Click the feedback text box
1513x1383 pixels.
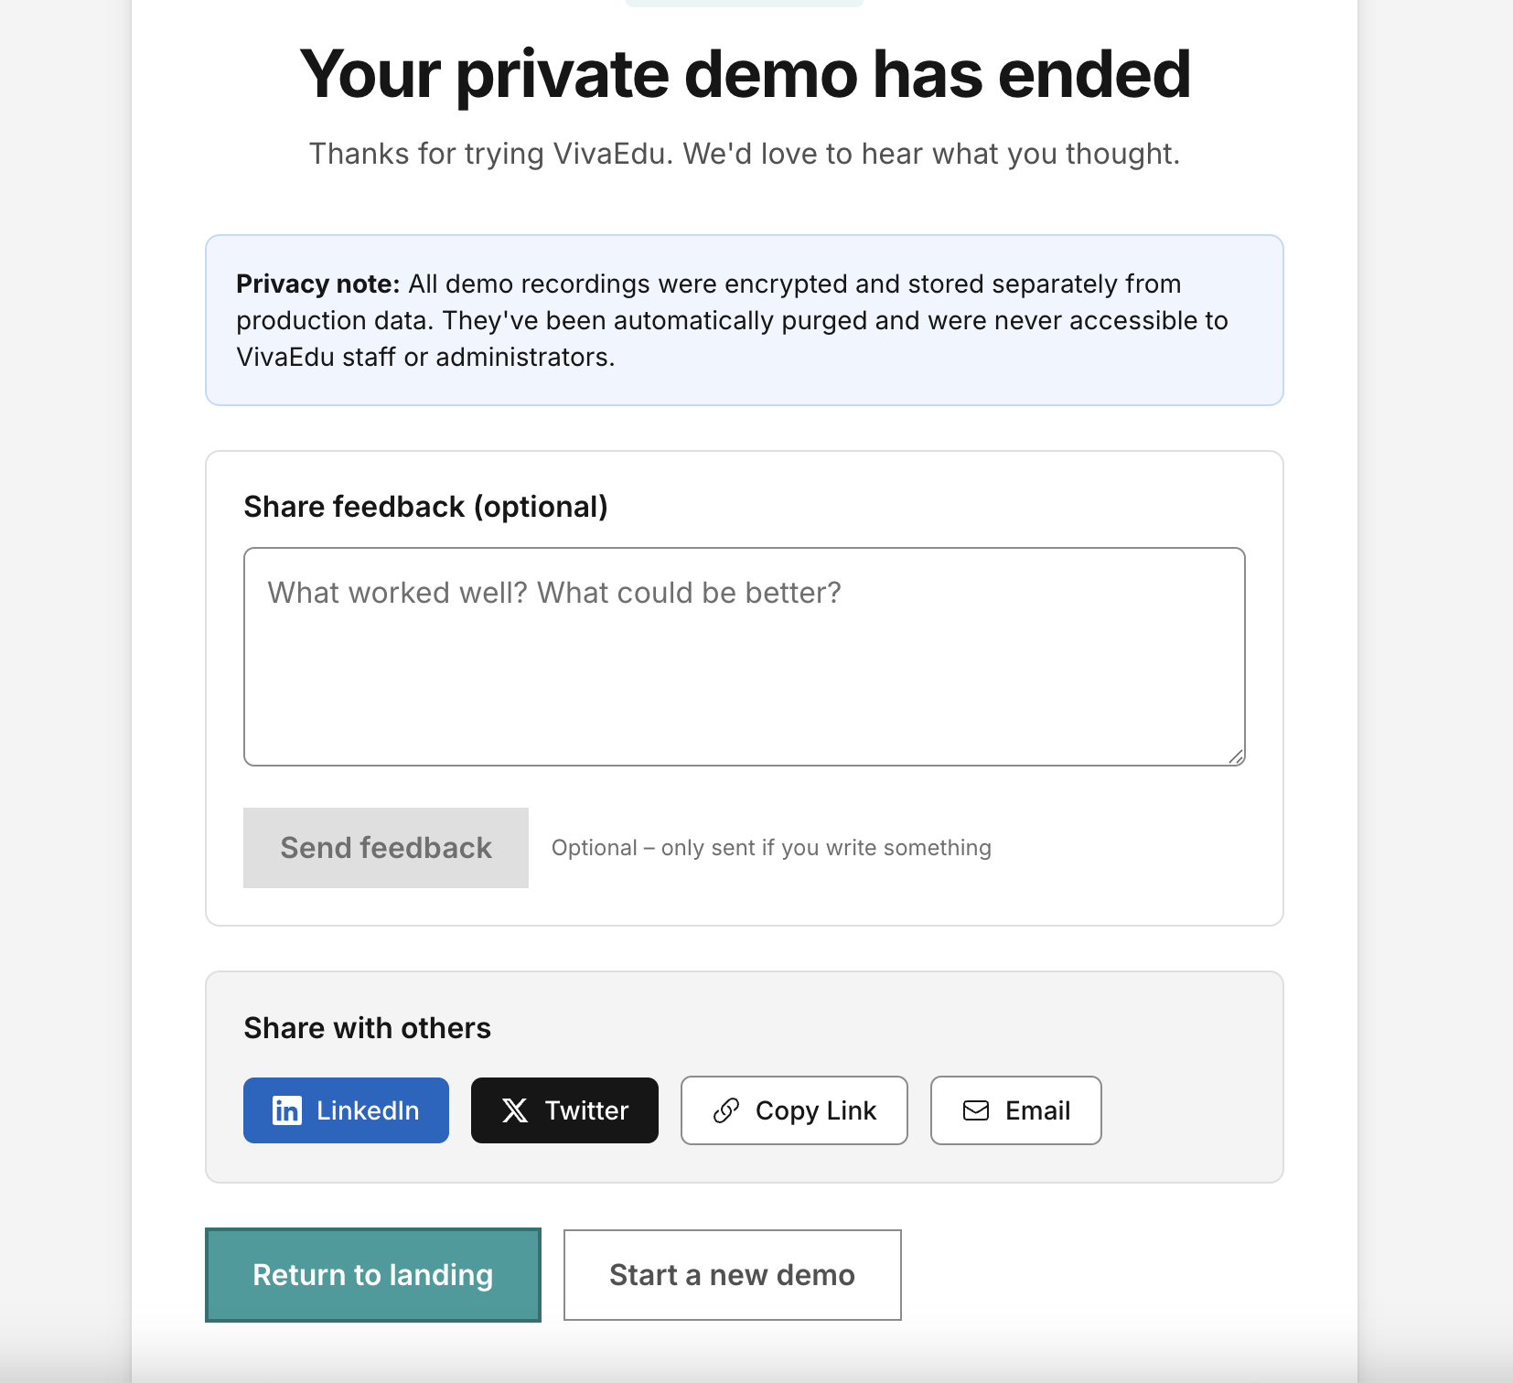[744, 654]
